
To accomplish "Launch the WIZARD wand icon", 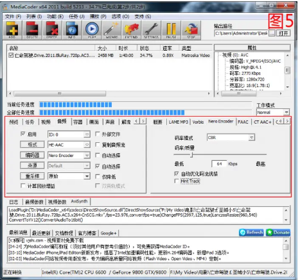I will 112,30.
